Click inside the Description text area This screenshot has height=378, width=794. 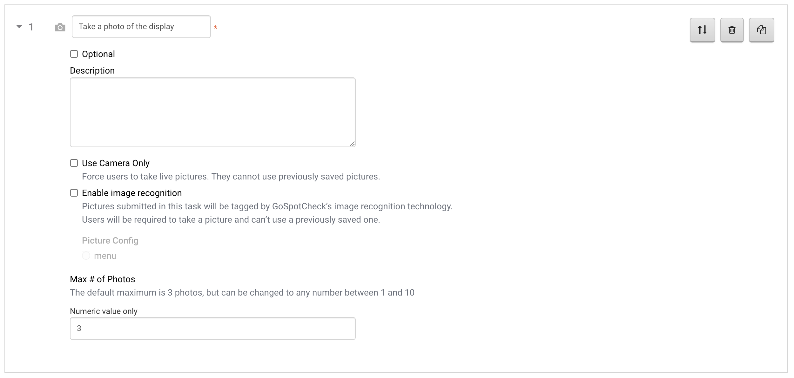coord(213,112)
